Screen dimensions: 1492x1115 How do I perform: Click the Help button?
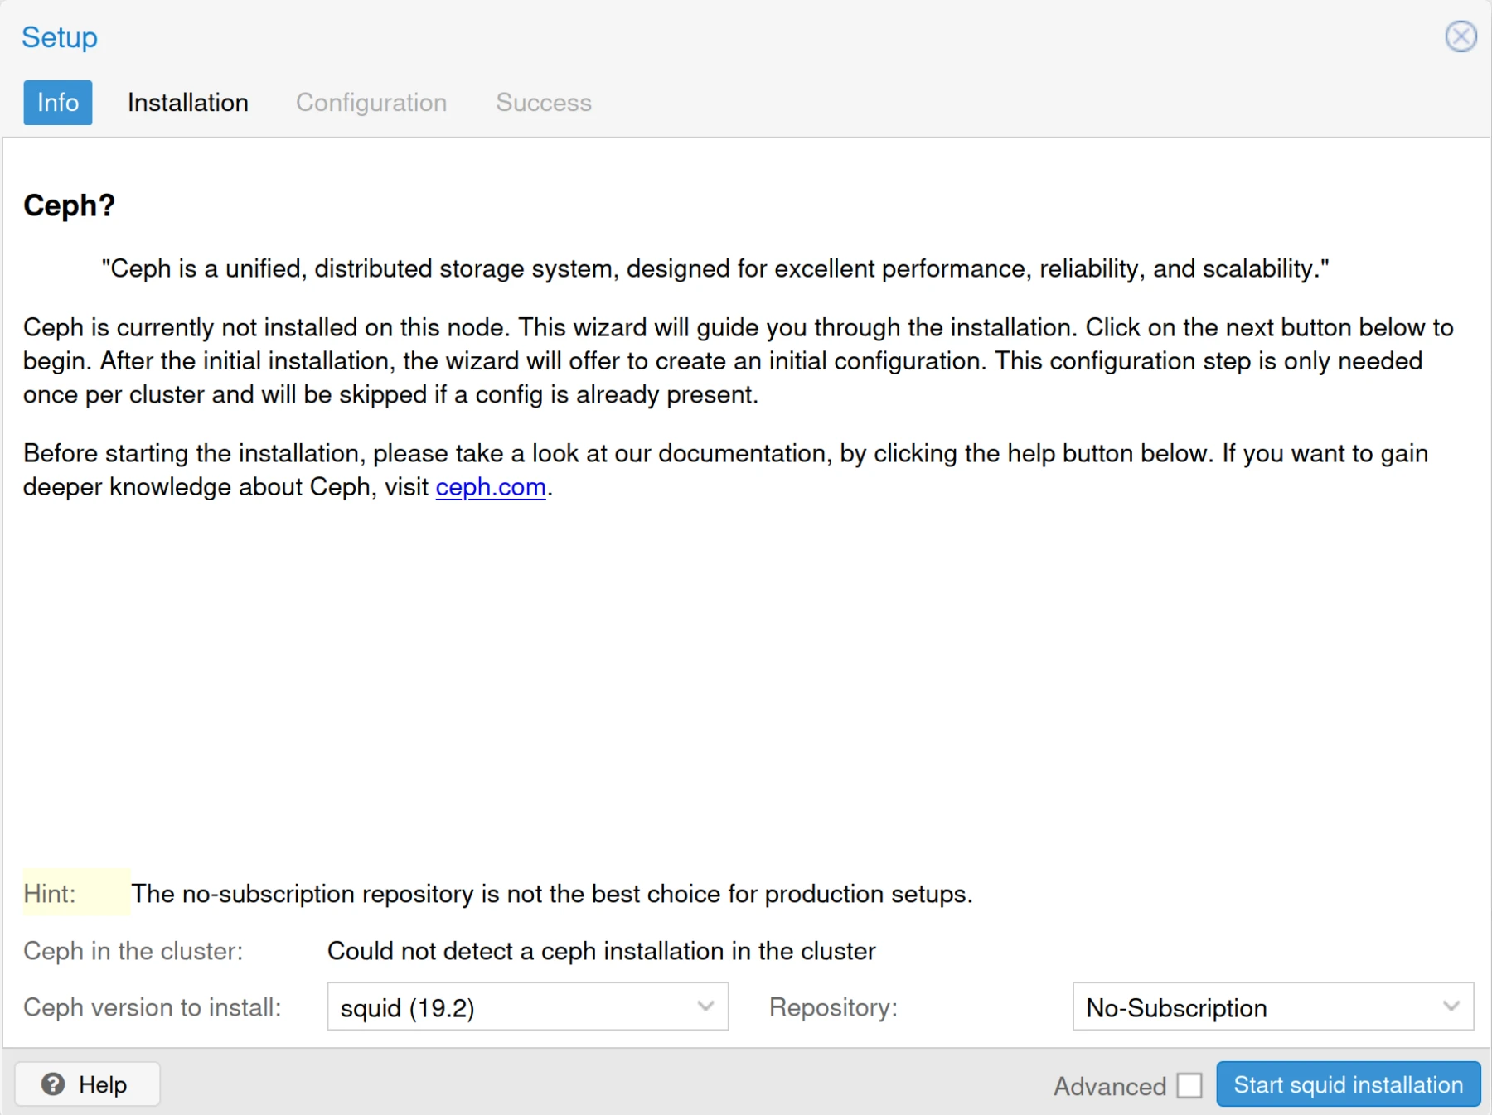88,1084
